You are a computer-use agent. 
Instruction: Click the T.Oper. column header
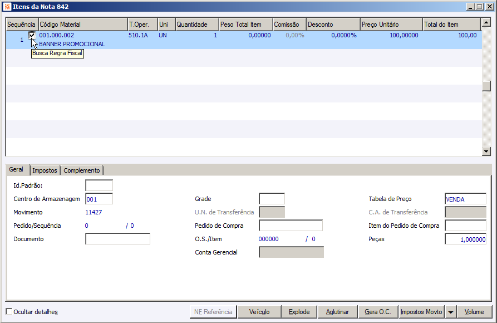pos(143,25)
